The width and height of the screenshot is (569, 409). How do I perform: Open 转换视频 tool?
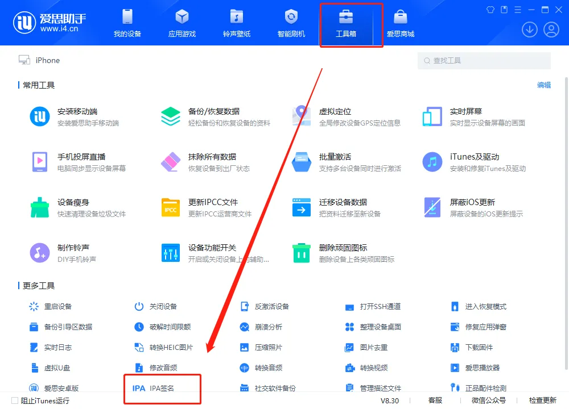tap(366, 368)
